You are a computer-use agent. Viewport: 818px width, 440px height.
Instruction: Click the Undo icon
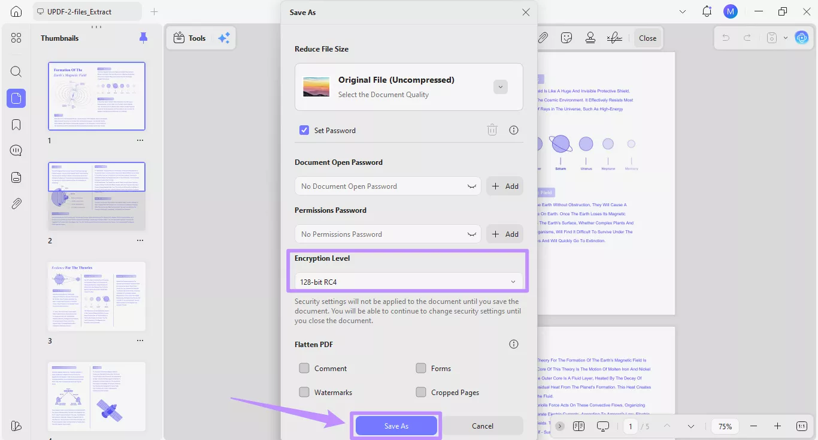[x=725, y=37]
